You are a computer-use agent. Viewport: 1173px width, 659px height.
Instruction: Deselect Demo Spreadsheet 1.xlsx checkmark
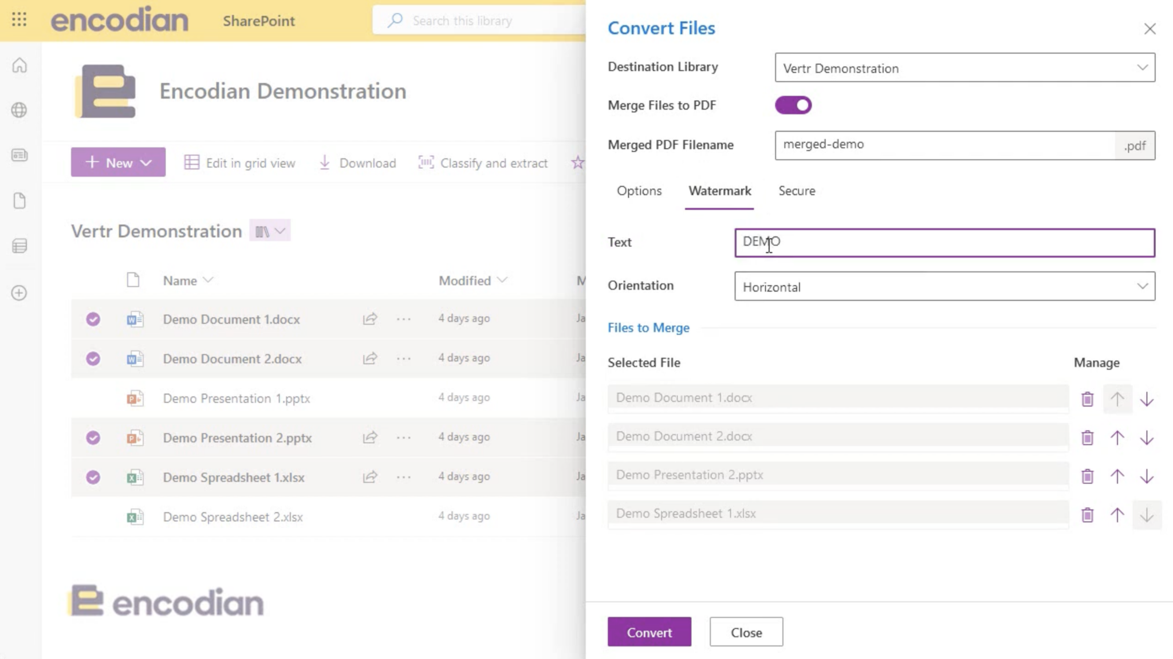pyautogui.click(x=93, y=477)
